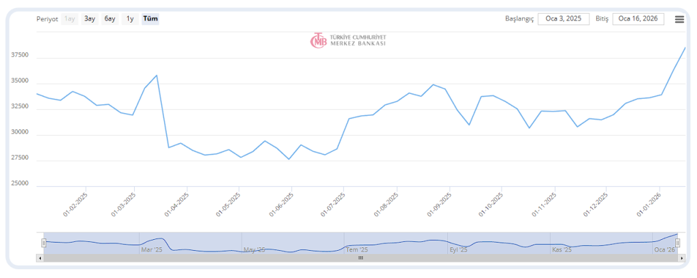Click the disabled 1ay period button
Image resolution: width=697 pixels, height=278 pixels.
pyautogui.click(x=69, y=19)
